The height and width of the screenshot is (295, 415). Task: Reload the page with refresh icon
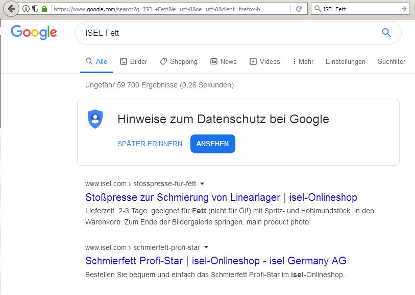coord(299,9)
